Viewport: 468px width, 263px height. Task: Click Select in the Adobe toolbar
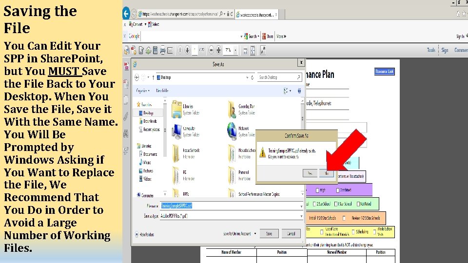coord(154,24)
